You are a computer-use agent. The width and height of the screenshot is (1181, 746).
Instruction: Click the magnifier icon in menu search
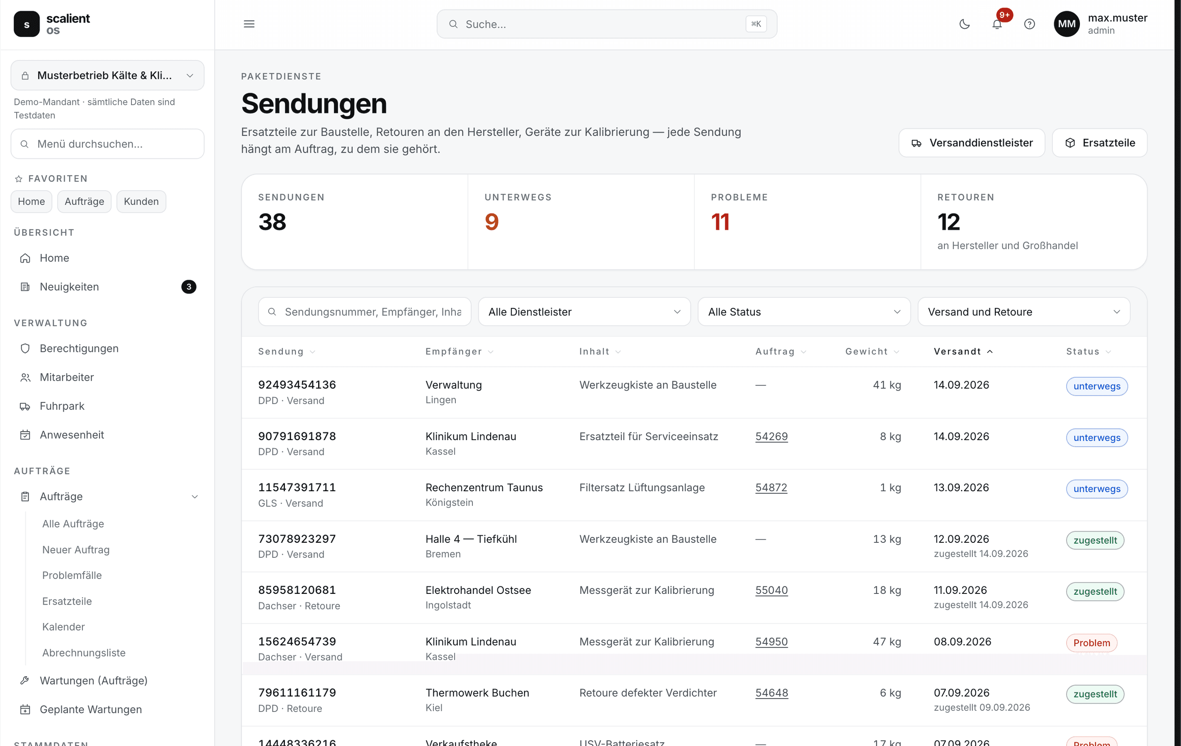point(24,144)
